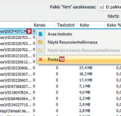Sort by the Tiedostot column header
This screenshot has width=121, height=116.
point(66,25)
